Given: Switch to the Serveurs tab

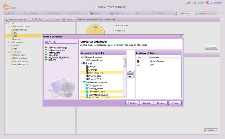Looking at the screenshot, I should 78,13.
